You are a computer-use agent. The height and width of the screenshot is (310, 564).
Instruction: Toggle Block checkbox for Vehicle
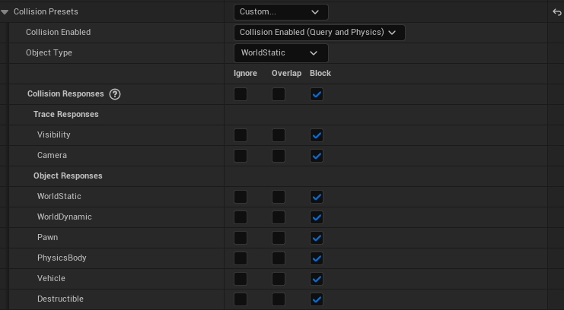(x=317, y=278)
